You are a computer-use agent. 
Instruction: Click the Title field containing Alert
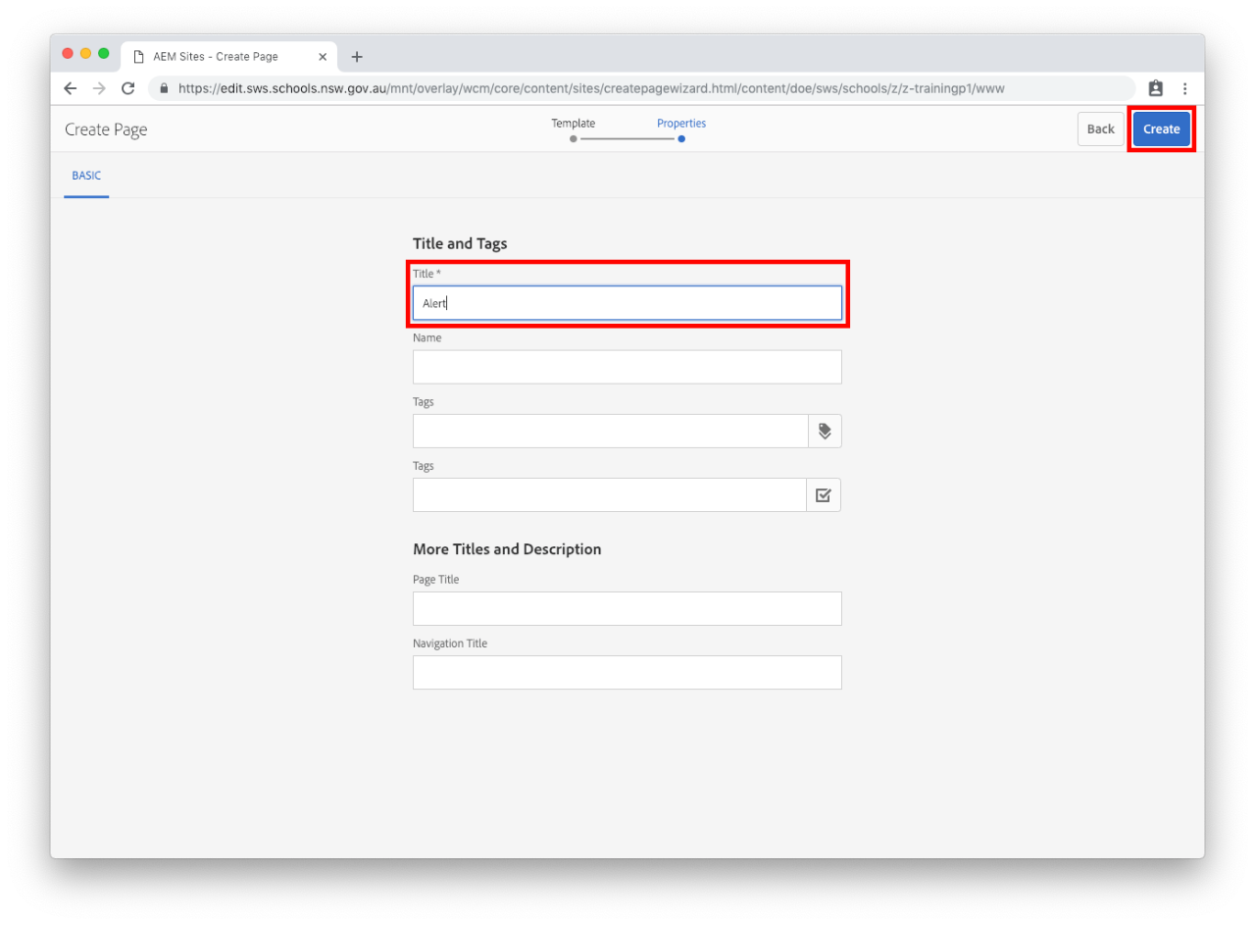(x=627, y=303)
